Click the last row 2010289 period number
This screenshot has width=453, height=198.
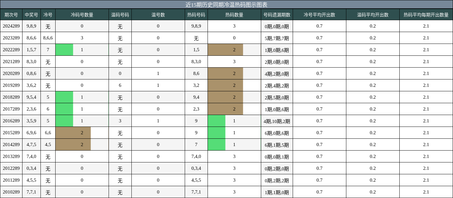pyautogui.click(x=10, y=192)
